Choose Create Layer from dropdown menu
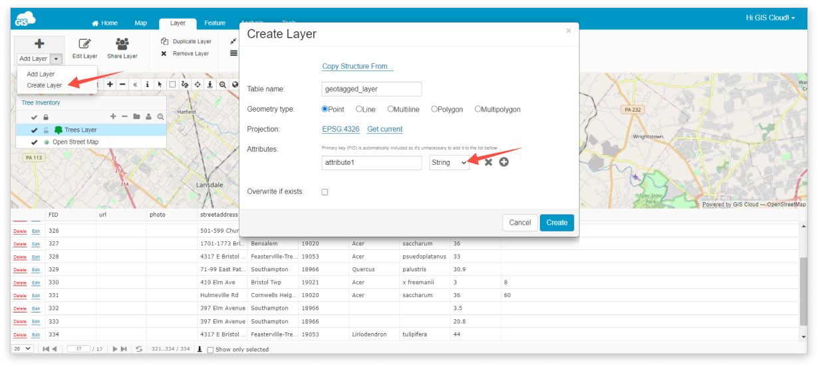Screen dimensions: 818x367 tap(45, 85)
